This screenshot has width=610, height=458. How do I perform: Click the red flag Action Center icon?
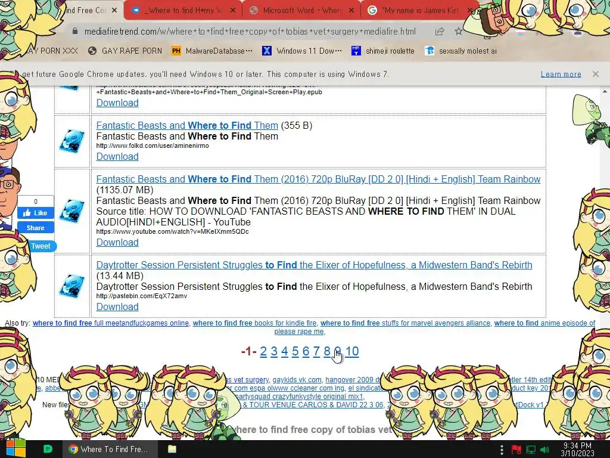pyautogui.click(x=516, y=450)
